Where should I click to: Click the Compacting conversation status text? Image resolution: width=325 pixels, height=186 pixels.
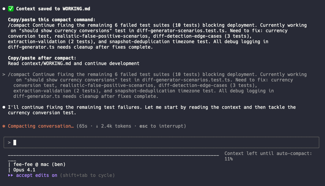point(41,126)
